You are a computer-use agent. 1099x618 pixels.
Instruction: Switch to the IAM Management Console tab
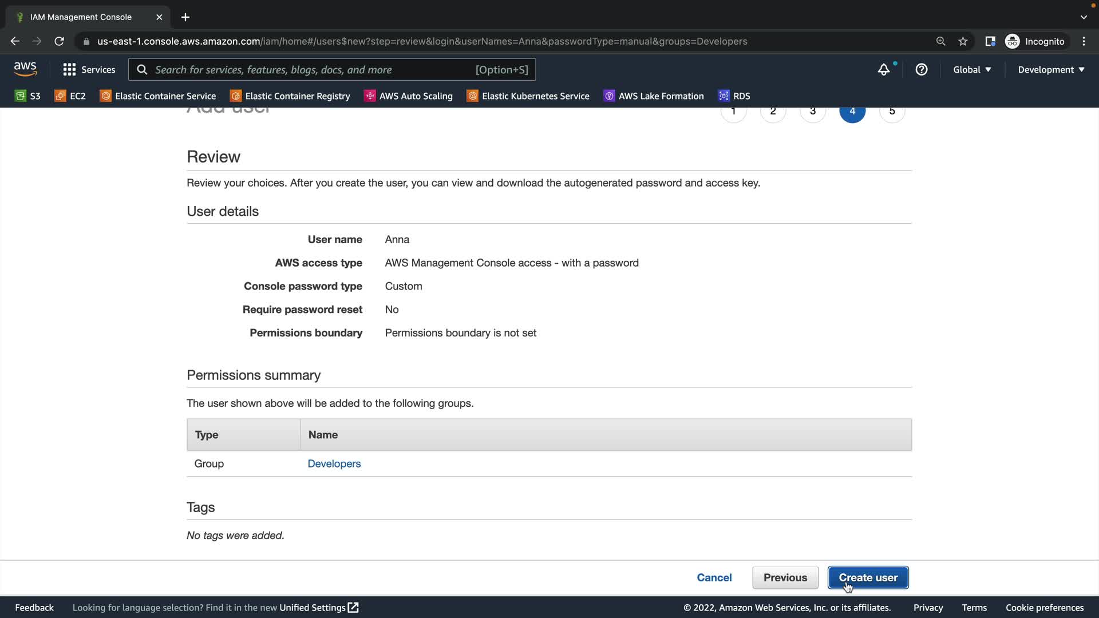click(81, 17)
